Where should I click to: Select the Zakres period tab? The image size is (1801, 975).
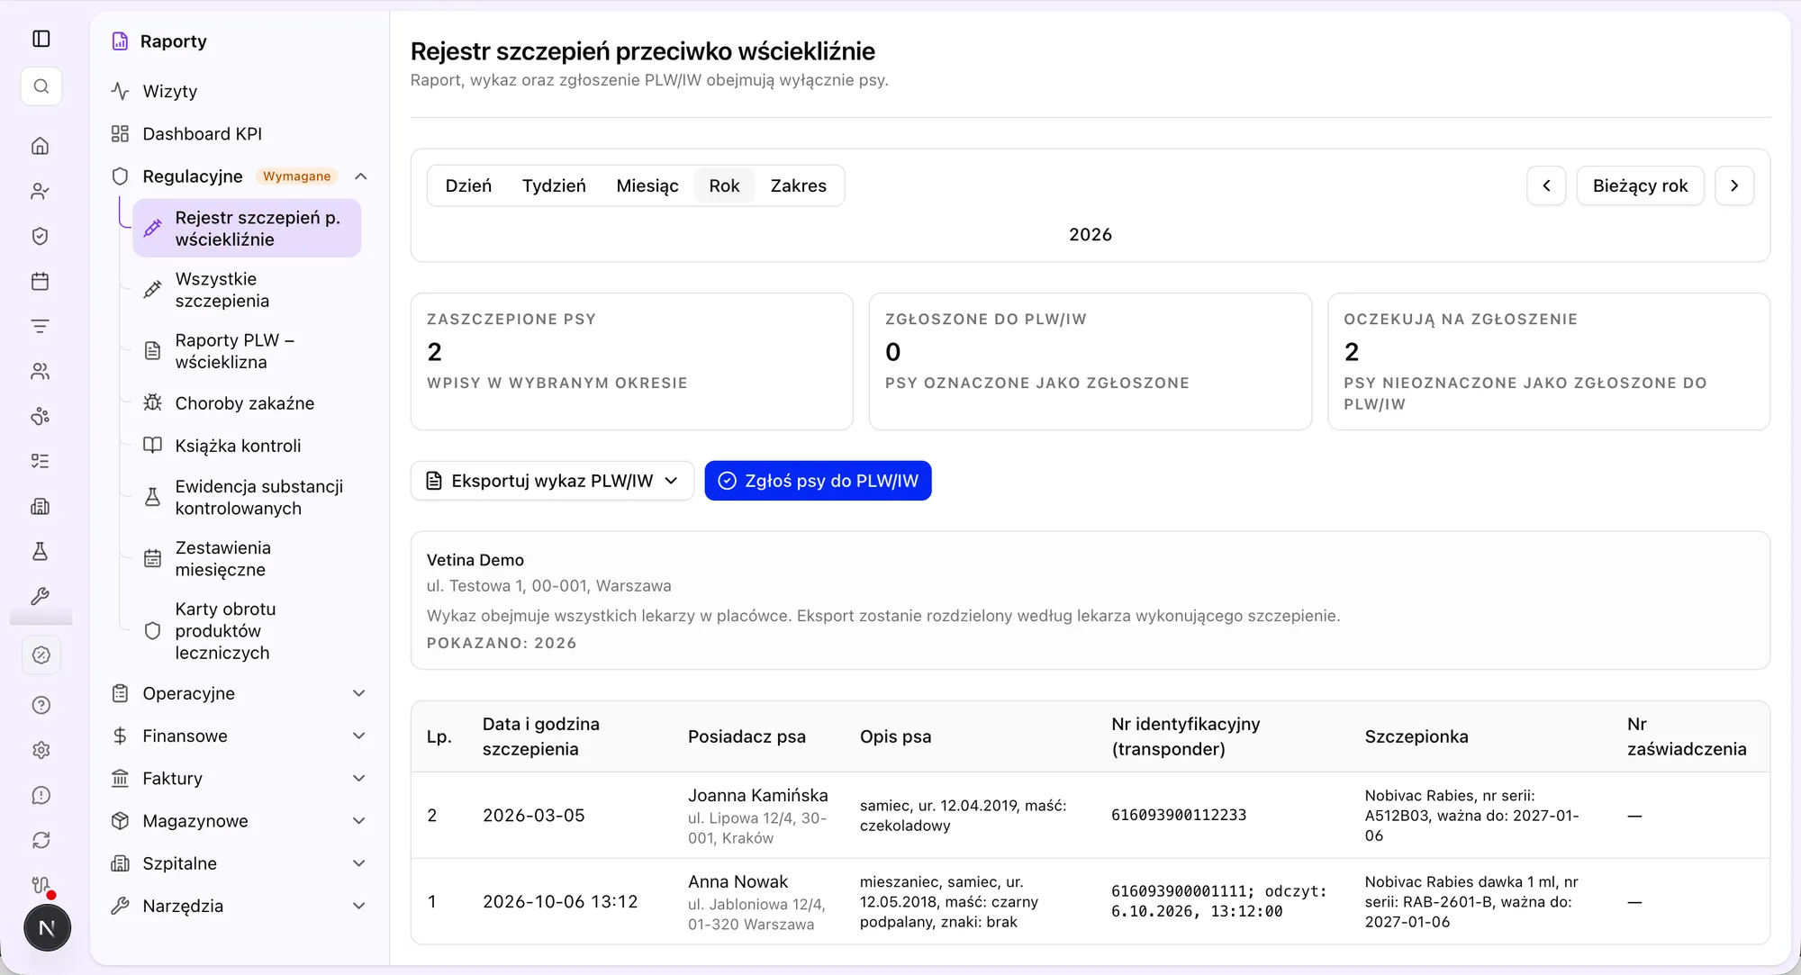pyautogui.click(x=798, y=185)
